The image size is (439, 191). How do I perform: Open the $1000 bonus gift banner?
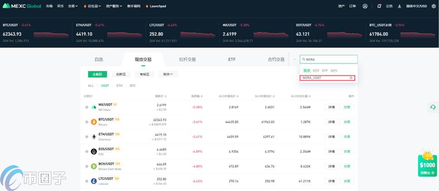427,164
